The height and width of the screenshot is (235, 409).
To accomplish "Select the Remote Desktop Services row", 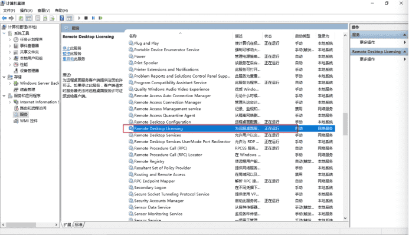I will pos(231,135).
